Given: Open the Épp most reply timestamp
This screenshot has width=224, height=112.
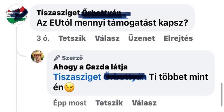Looking at the screenshot, I should 70,103.
